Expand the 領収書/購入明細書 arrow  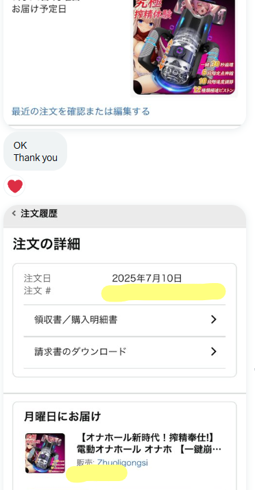click(213, 319)
